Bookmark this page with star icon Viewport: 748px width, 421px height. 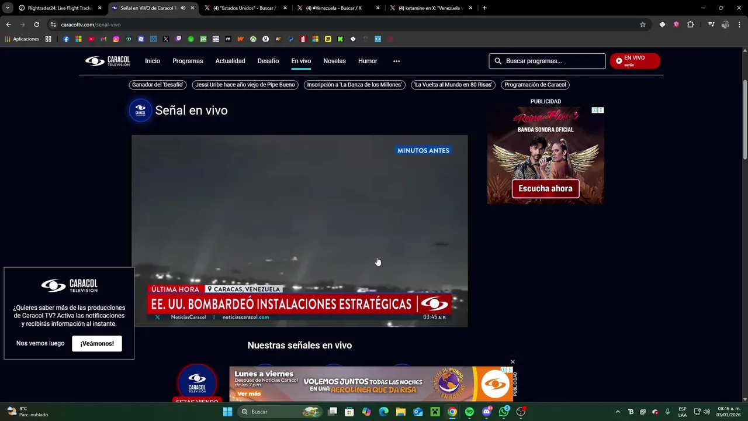click(643, 25)
